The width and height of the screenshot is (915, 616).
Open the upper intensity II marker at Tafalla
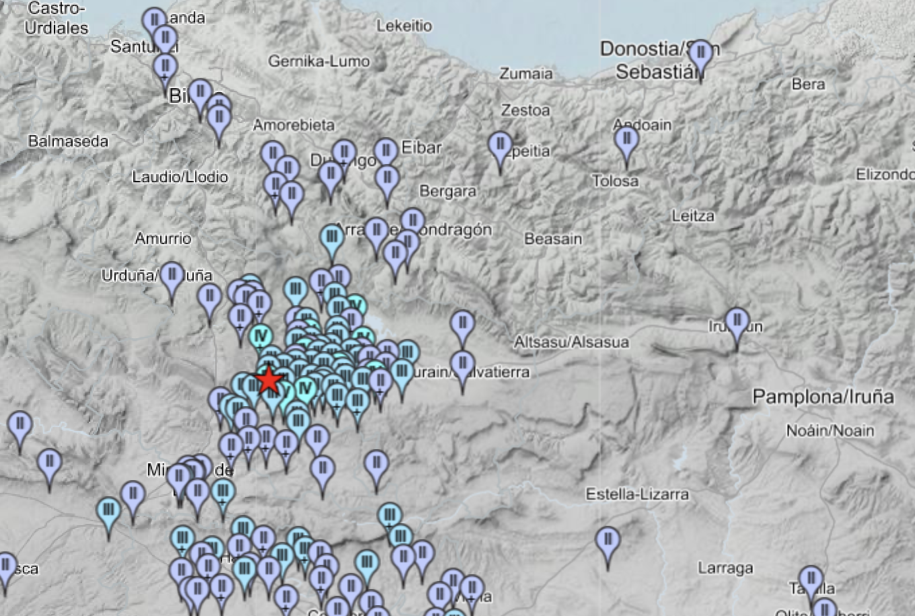tap(811, 579)
